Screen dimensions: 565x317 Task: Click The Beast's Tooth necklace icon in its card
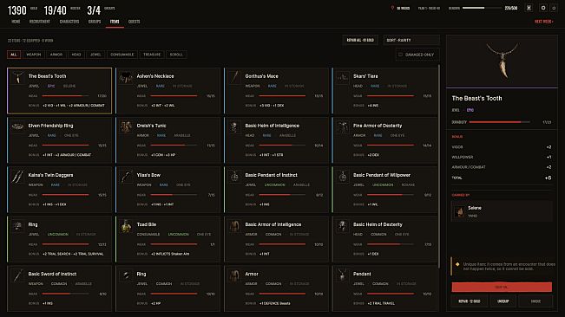pos(17,77)
